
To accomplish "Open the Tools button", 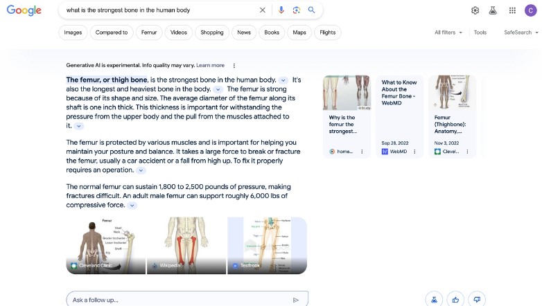I will click(480, 33).
